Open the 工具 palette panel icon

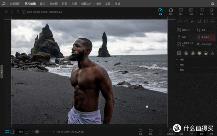(x=212, y=12)
